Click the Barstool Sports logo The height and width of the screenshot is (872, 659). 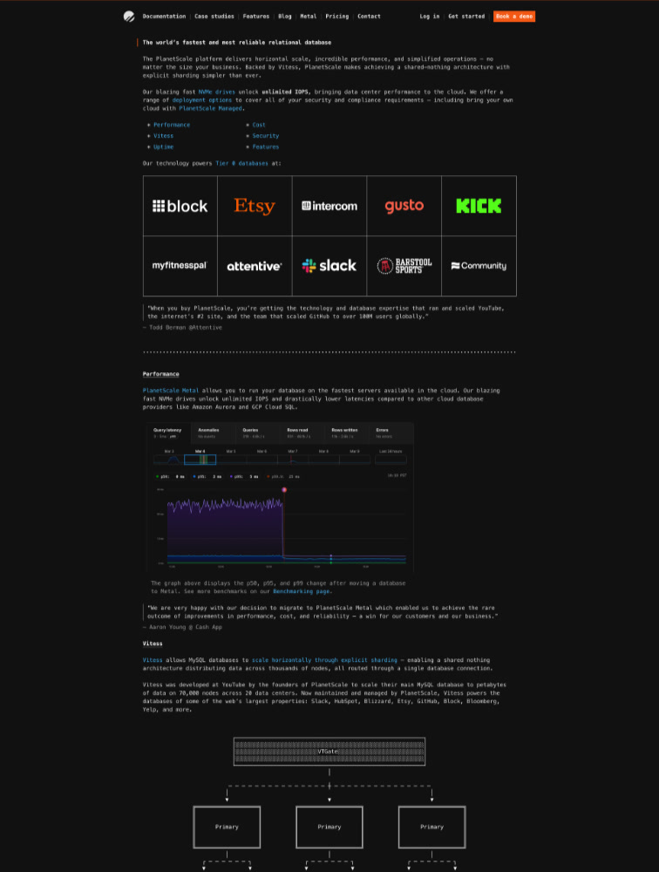pos(404,266)
